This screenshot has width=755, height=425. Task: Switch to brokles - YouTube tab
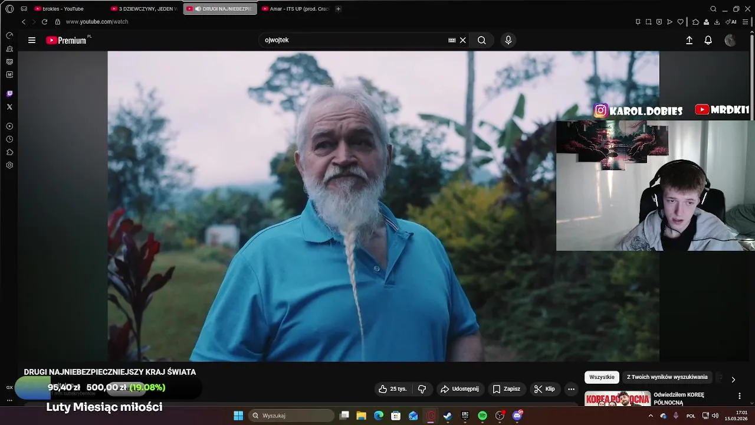click(x=68, y=9)
